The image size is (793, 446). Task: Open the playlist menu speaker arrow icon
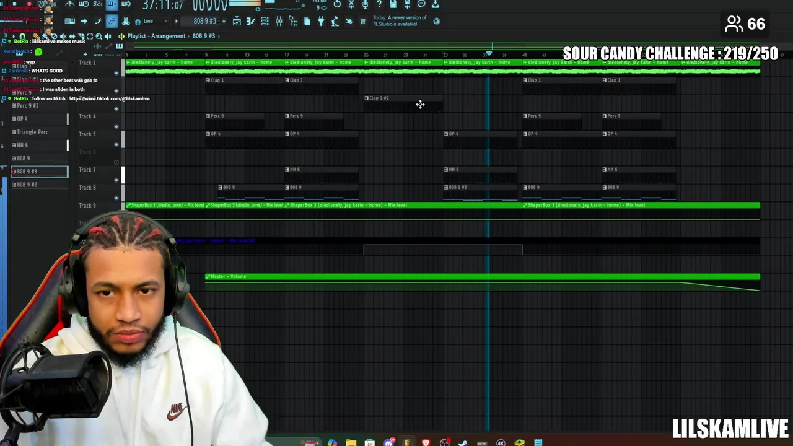pyautogui.click(x=121, y=36)
